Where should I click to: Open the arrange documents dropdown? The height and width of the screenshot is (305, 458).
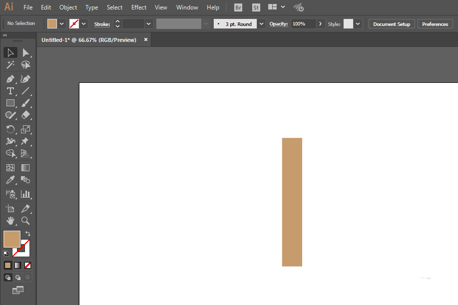283,7
